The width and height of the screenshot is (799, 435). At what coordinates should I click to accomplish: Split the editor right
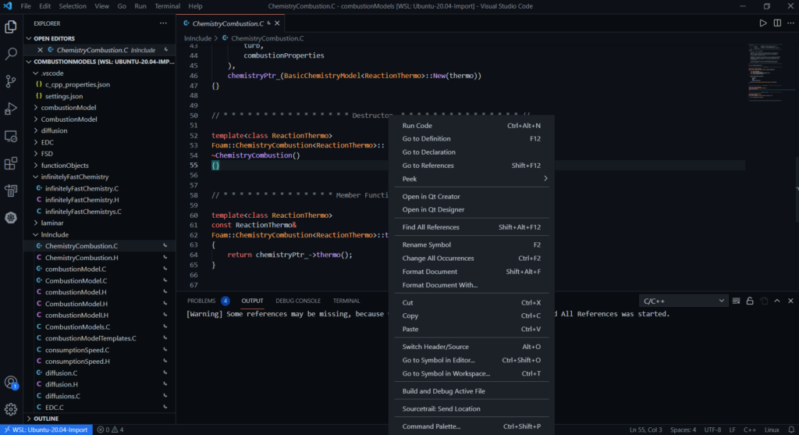point(777,23)
